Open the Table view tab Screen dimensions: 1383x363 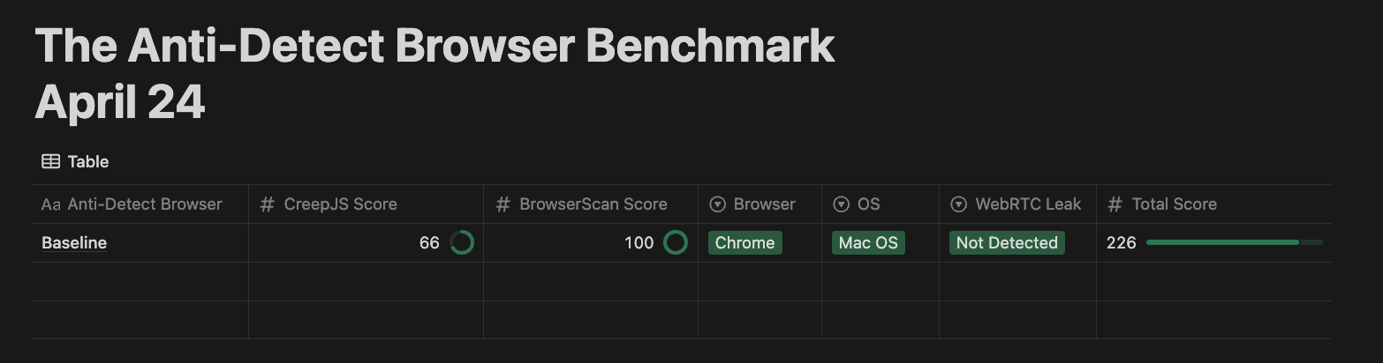pyautogui.click(x=75, y=161)
